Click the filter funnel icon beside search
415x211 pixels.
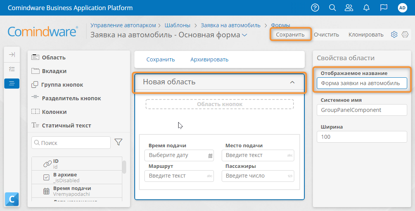pos(118,142)
